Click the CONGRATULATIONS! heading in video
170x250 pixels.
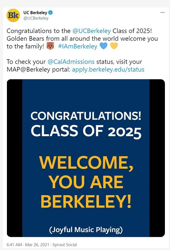[86, 116]
